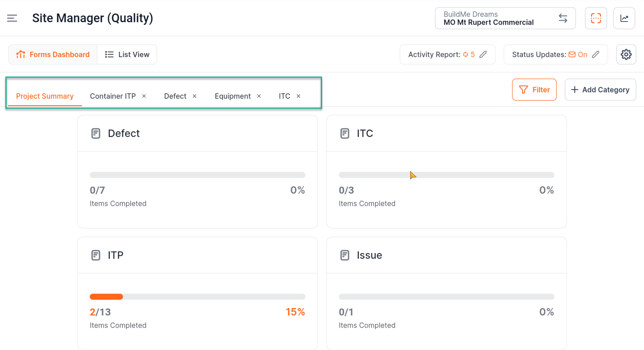644x350 pixels.
Task: Click the Site Manager (Quality) title
Action: tap(93, 18)
